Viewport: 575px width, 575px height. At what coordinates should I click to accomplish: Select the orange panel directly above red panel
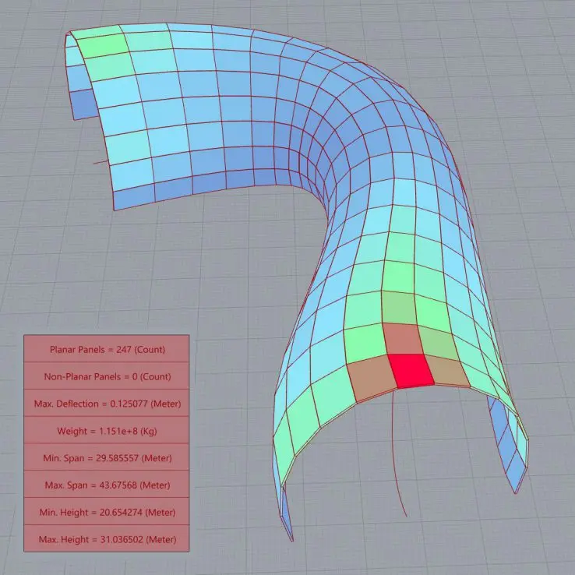(403, 339)
